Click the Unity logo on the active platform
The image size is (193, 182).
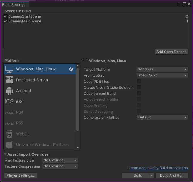click(x=71, y=69)
